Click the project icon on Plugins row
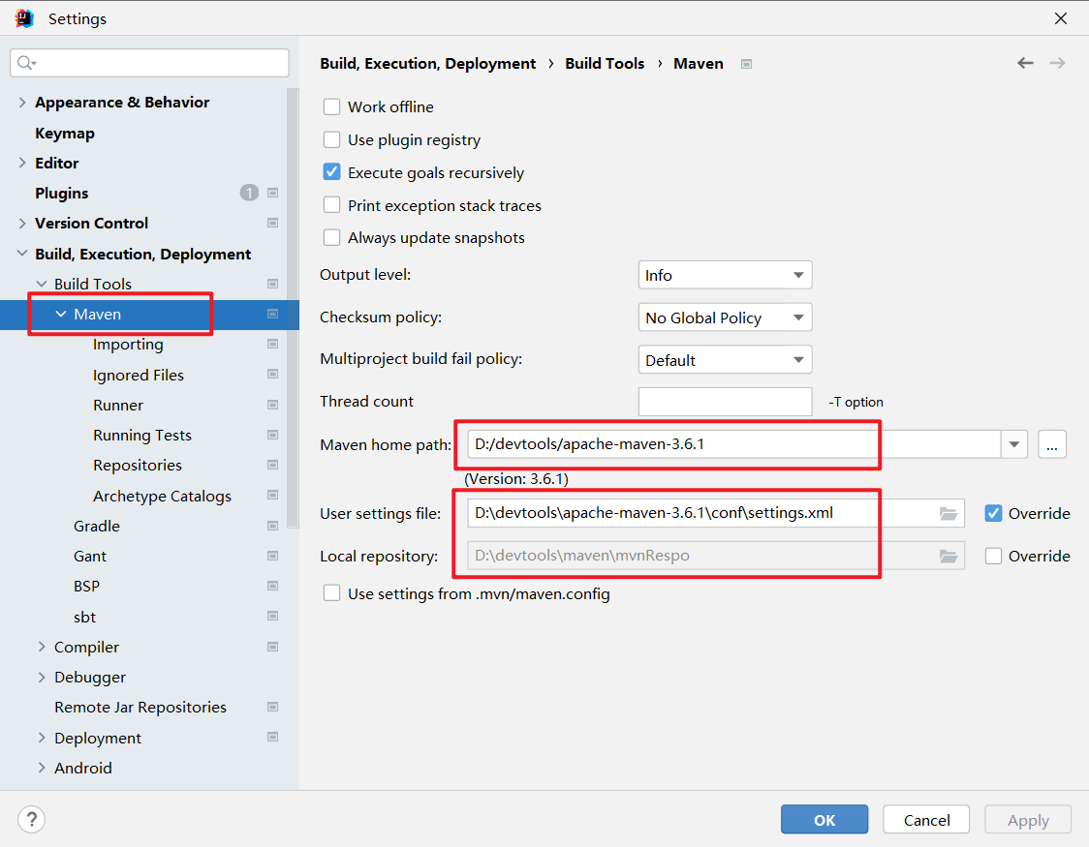Screen dimensions: 1089x847 pyautogui.click(x=273, y=193)
